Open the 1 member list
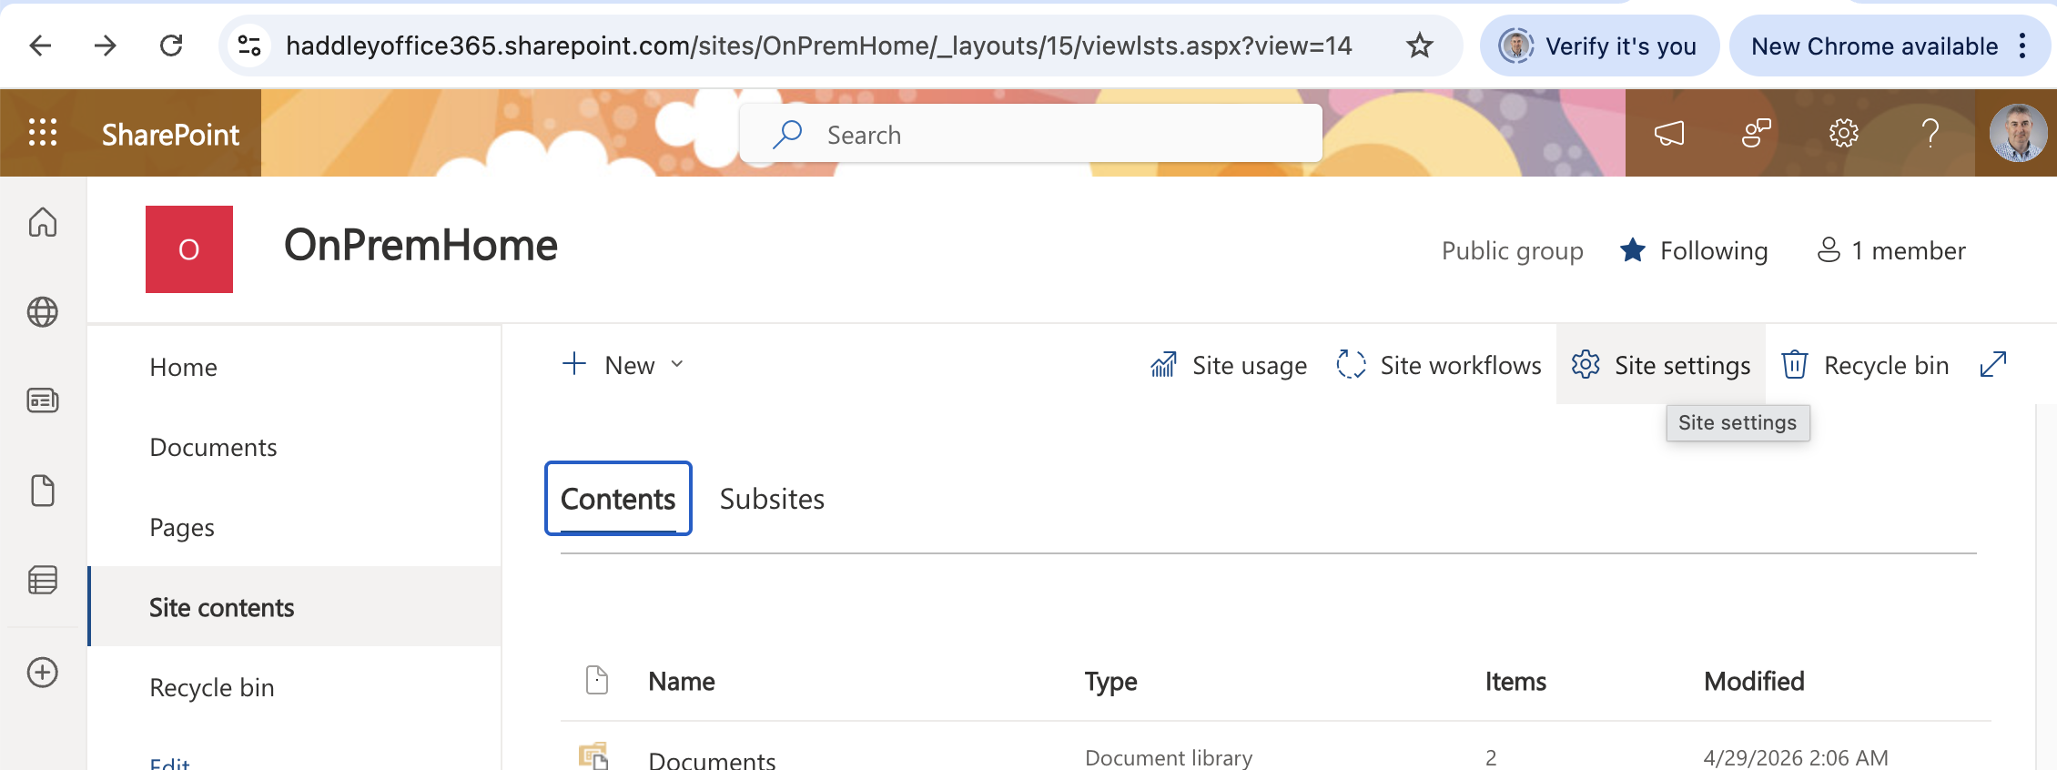 (x=1891, y=250)
